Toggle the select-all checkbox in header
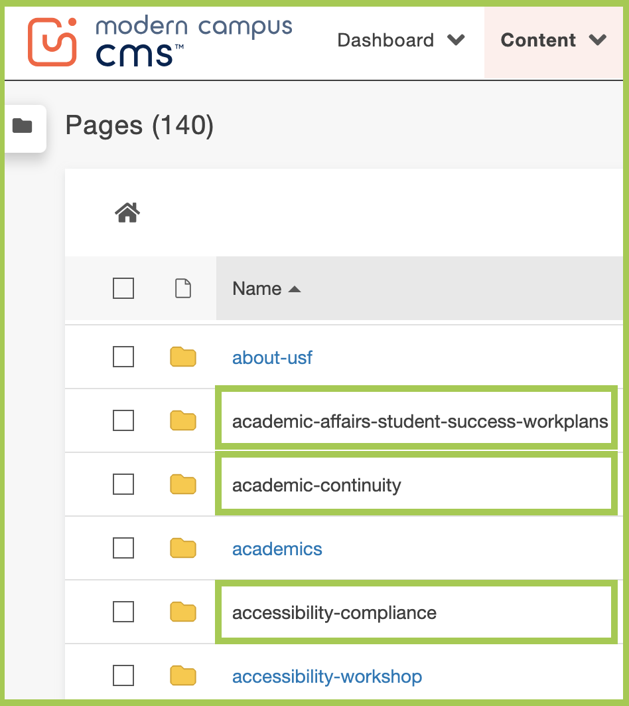 [x=123, y=288]
